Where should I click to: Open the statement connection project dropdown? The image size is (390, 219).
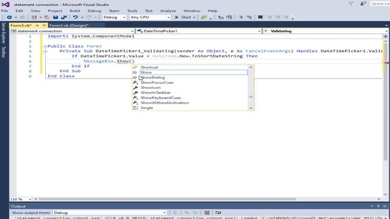[72, 31]
